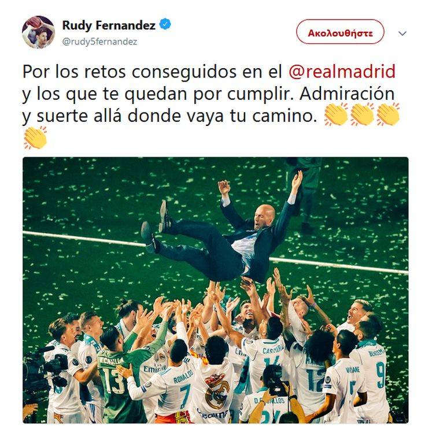Open the @rudy5fernandez handle
The width and height of the screenshot is (425, 431).
[99, 42]
